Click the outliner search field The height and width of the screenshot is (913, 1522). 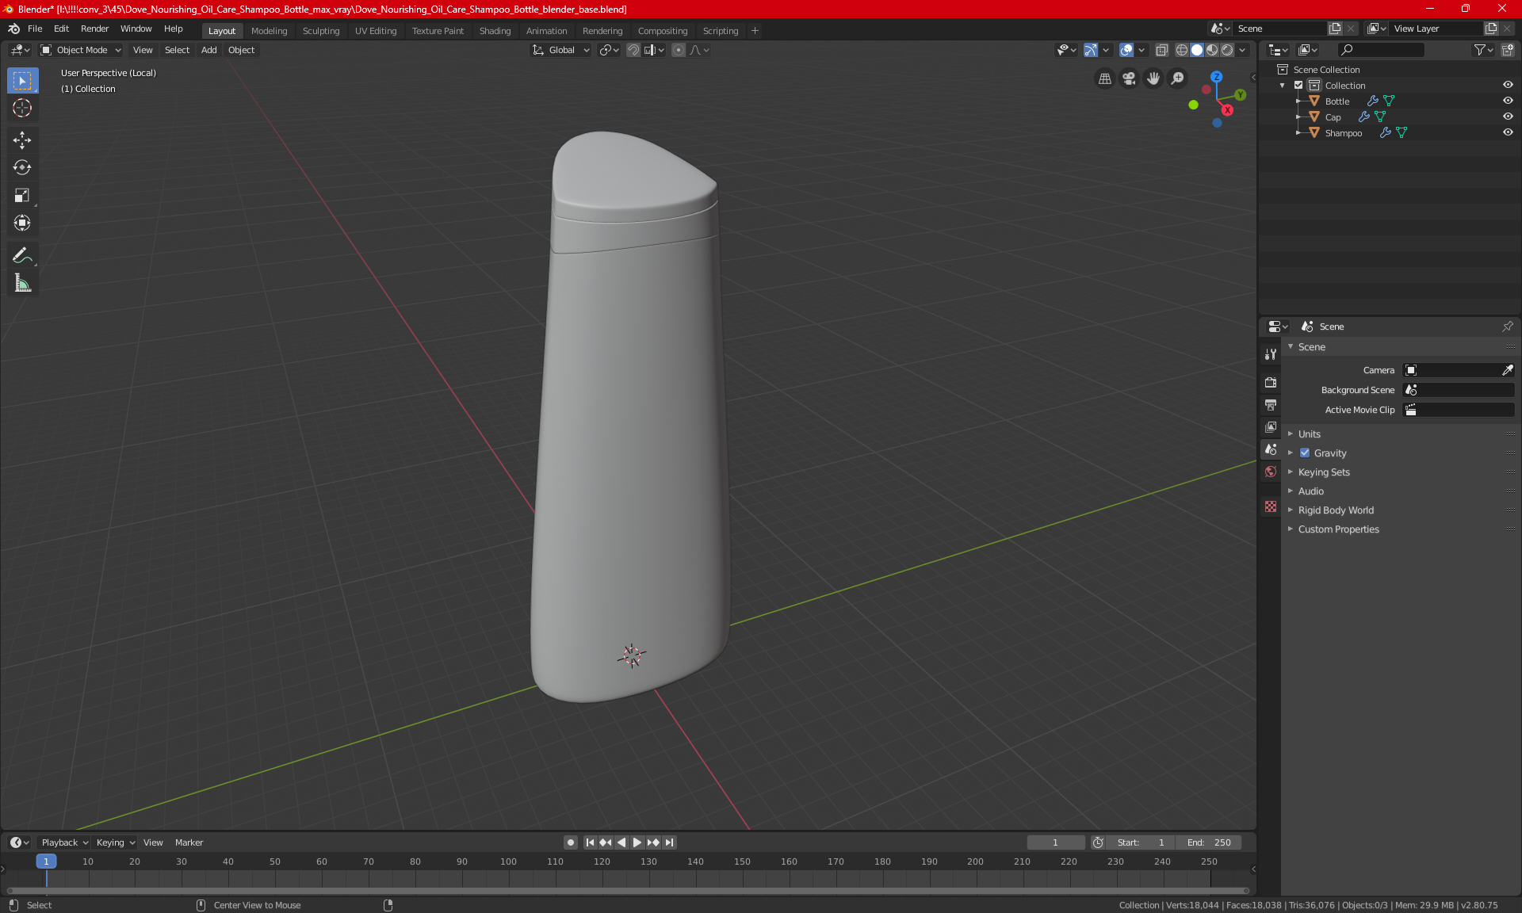(x=1380, y=50)
